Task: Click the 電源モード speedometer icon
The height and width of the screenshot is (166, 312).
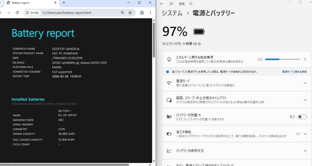Action: (170, 83)
